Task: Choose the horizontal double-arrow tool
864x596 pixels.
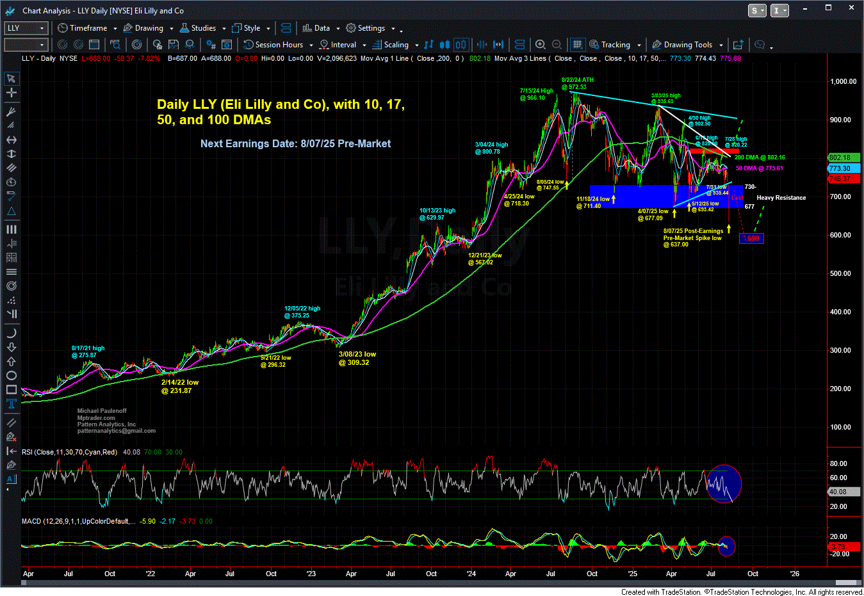Action: click(x=12, y=140)
